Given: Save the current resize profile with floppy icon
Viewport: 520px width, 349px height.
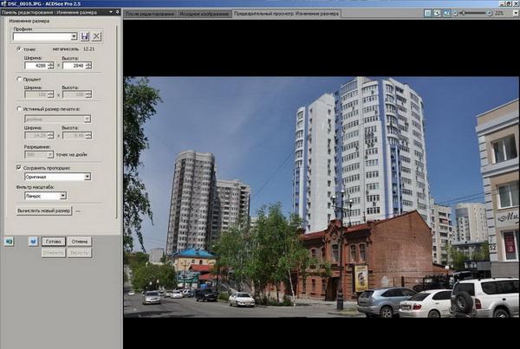Looking at the screenshot, I should [85, 36].
